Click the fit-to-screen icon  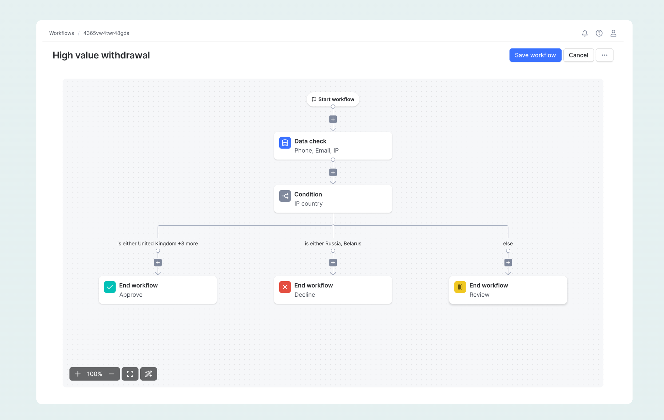130,374
